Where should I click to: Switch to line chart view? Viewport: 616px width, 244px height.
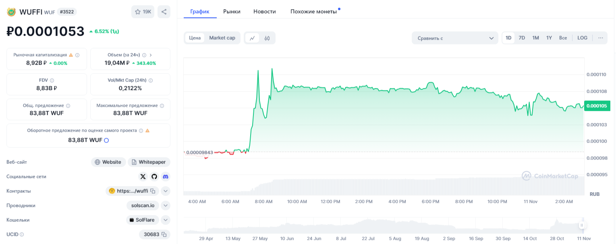click(x=252, y=38)
